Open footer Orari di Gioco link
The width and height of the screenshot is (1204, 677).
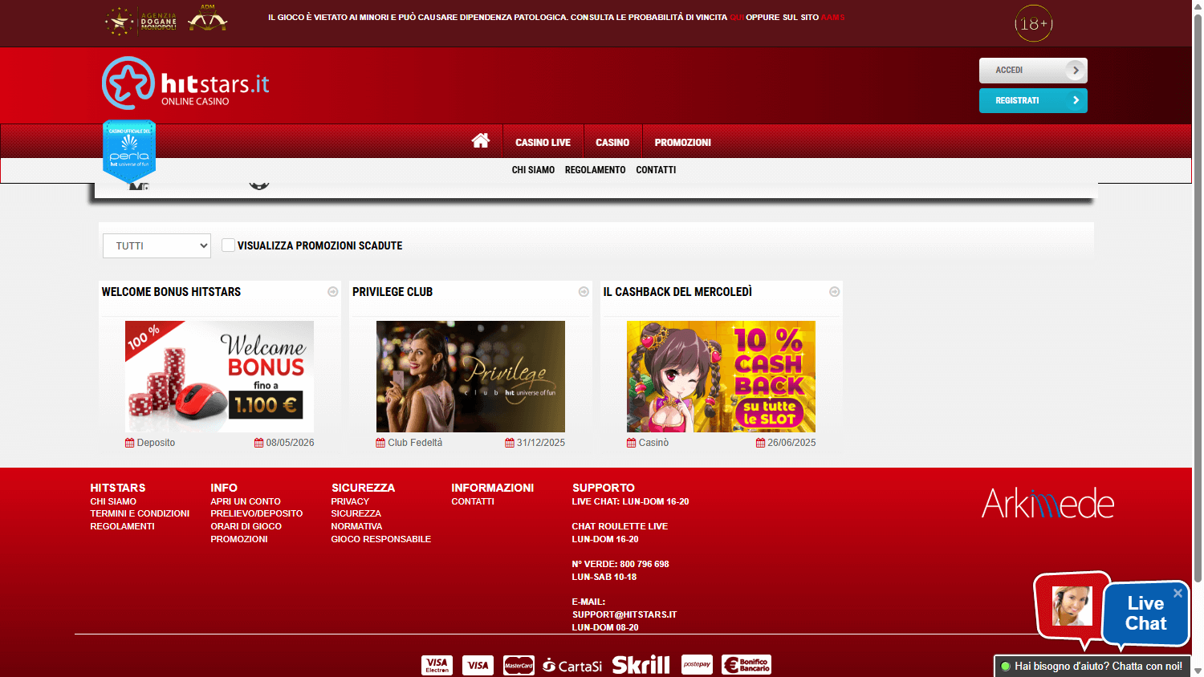pyautogui.click(x=246, y=526)
